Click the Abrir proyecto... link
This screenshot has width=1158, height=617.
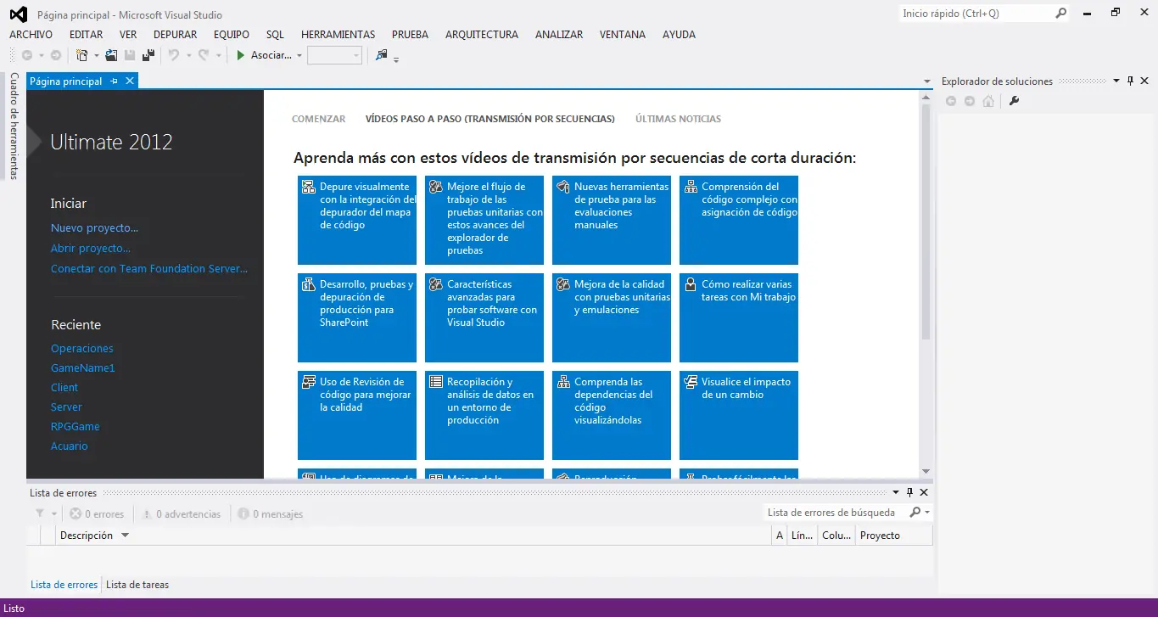click(x=91, y=249)
